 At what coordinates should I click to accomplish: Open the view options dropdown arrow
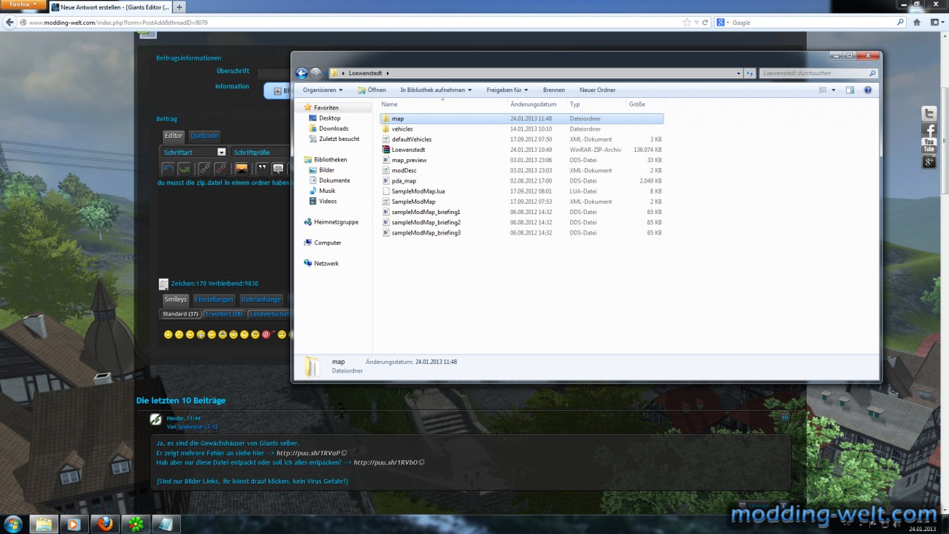[834, 90]
